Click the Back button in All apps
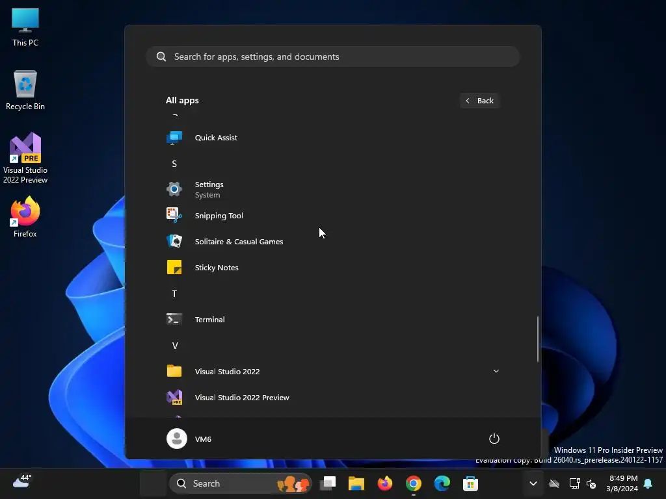 [479, 101]
